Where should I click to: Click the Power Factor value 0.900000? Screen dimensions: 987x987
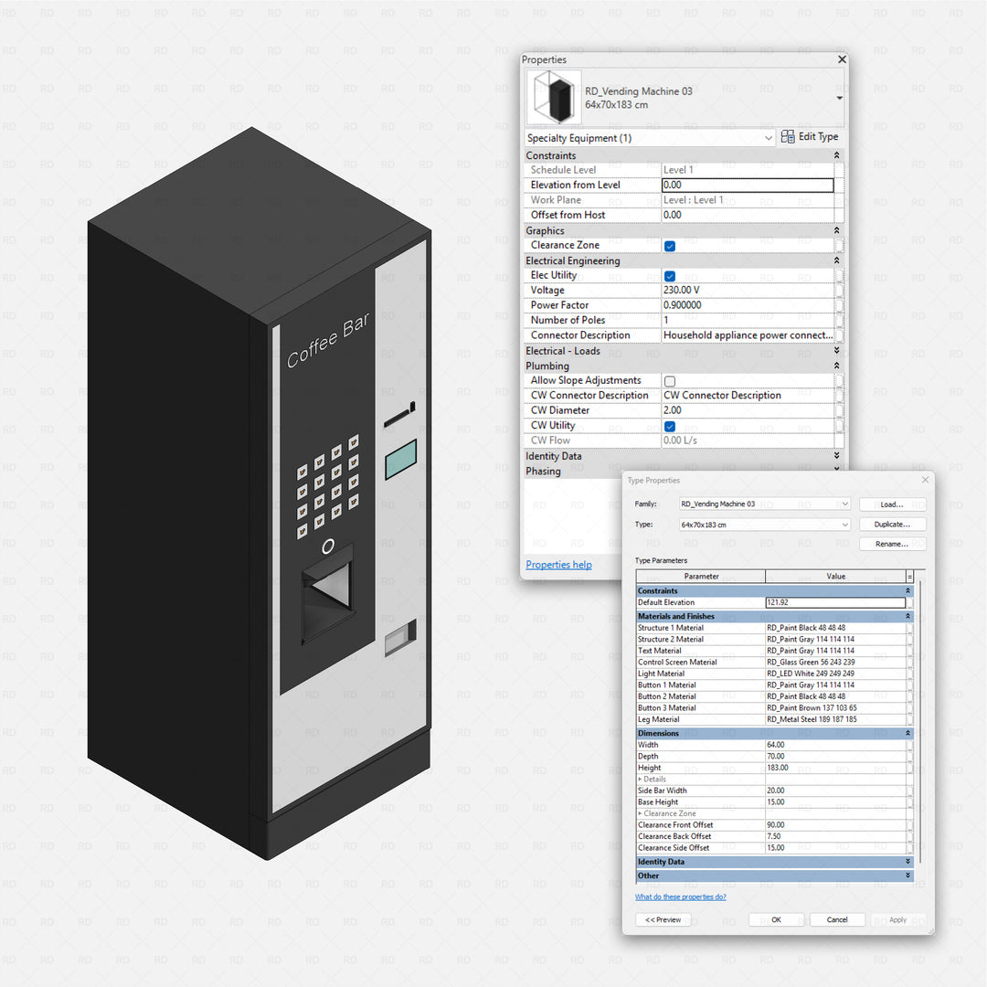(748, 305)
